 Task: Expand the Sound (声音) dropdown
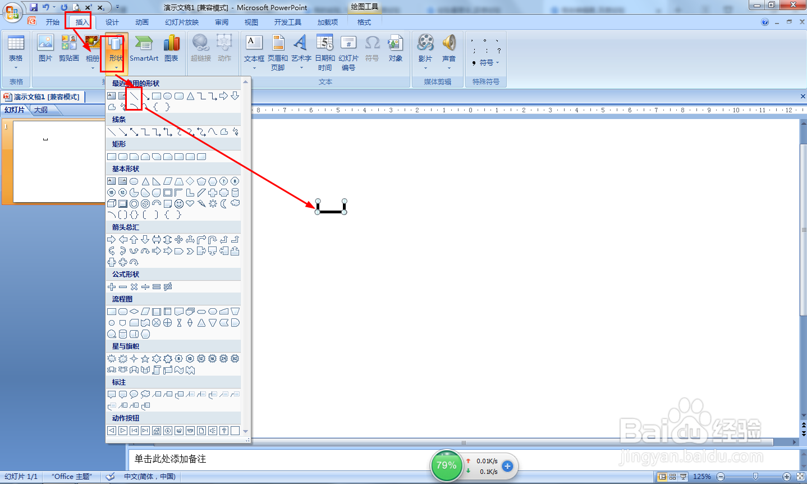point(449,68)
